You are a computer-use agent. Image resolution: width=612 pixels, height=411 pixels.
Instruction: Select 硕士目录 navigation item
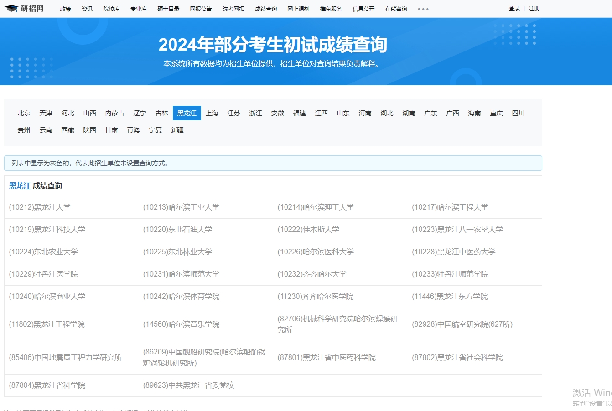tap(168, 9)
